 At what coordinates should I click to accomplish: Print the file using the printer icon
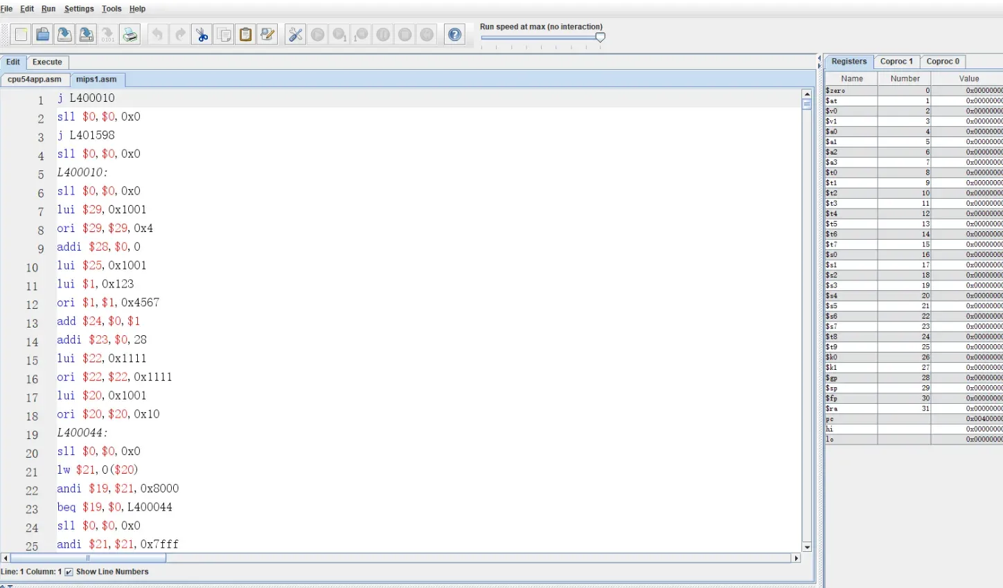(130, 35)
